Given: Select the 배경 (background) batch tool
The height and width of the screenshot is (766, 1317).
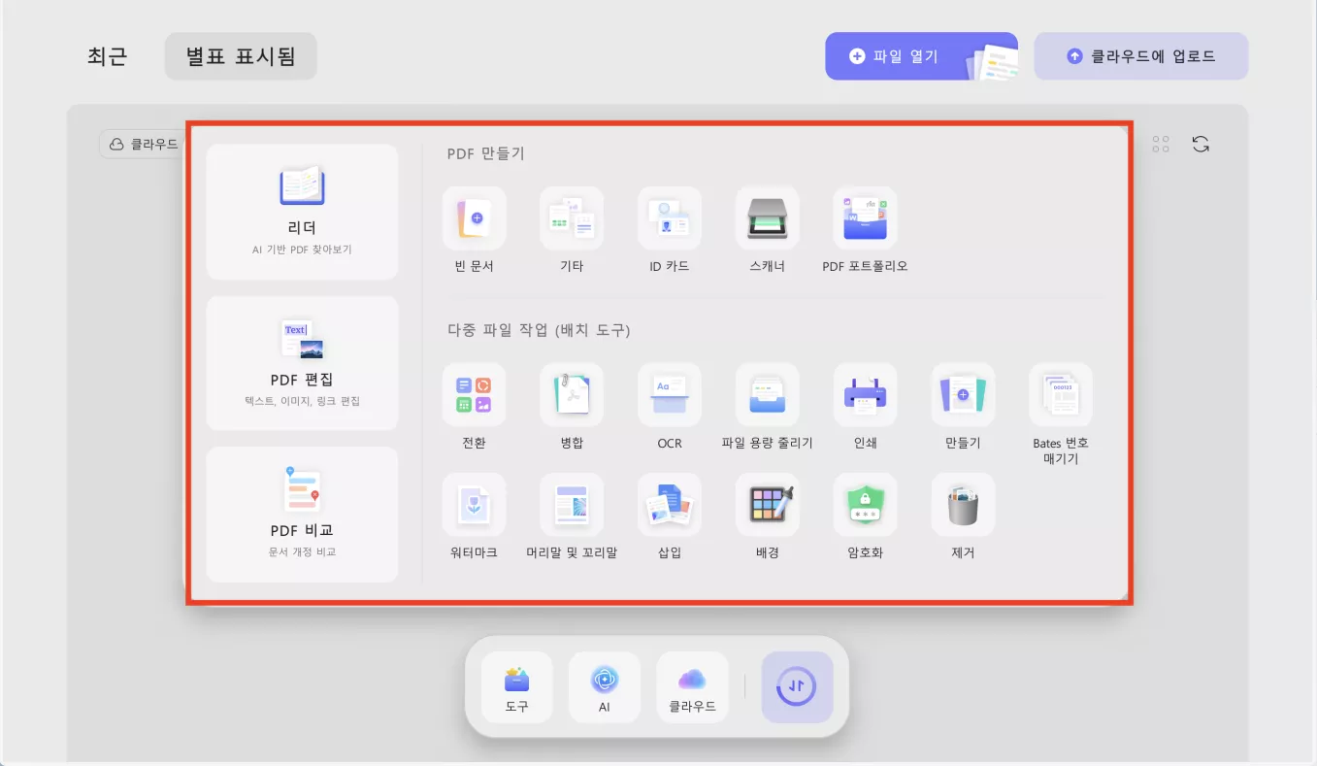Looking at the screenshot, I should pyautogui.click(x=767, y=504).
